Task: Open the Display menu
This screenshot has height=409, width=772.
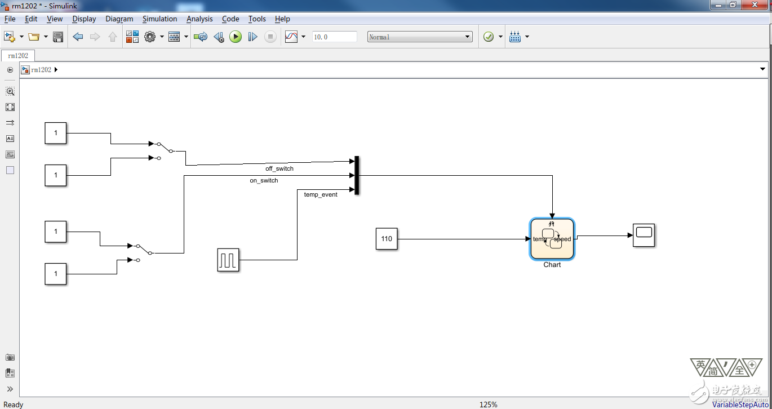Action: click(84, 19)
